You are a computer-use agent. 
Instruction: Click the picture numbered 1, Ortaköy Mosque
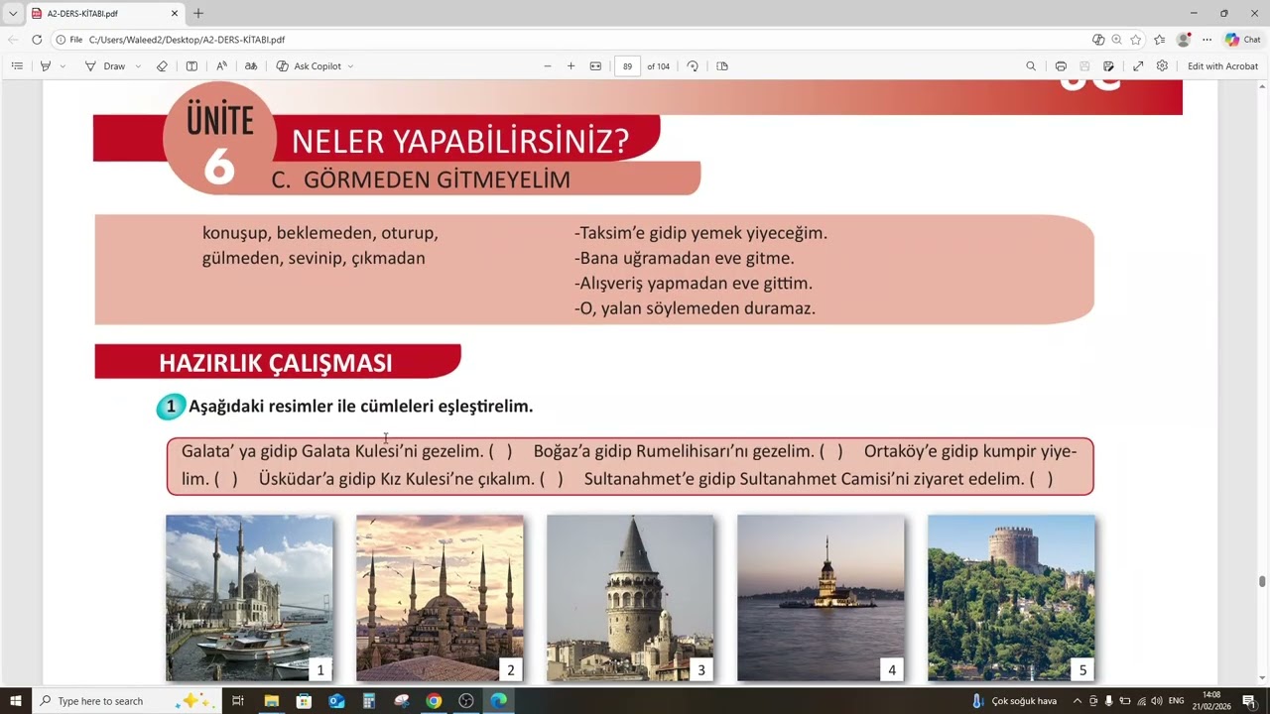(249, 598)
